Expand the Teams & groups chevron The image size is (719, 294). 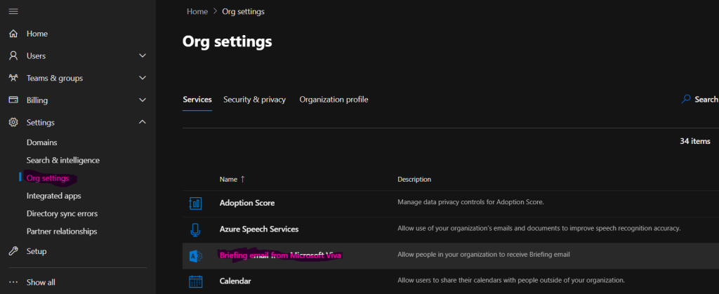pyautogui.click(x=143, y=78)
